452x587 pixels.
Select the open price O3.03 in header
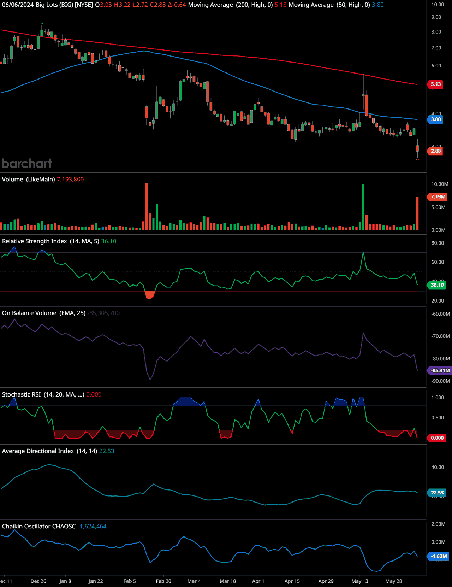pyautogui.click(x=103, y=5)
